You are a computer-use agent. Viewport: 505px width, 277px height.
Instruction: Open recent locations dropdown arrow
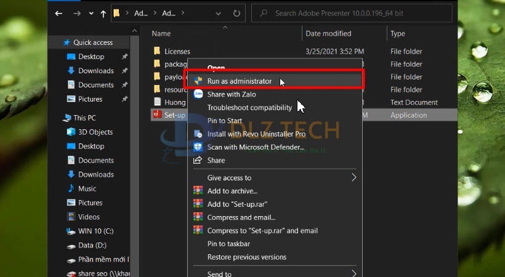coord(91,14)
